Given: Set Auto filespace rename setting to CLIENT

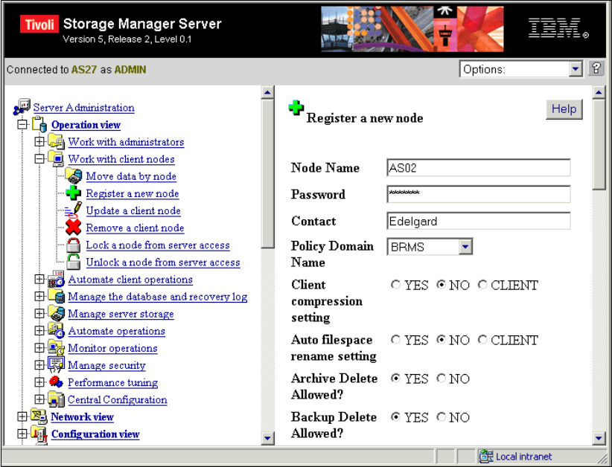Looking at the screenshot, I should [x=482, y=340].
